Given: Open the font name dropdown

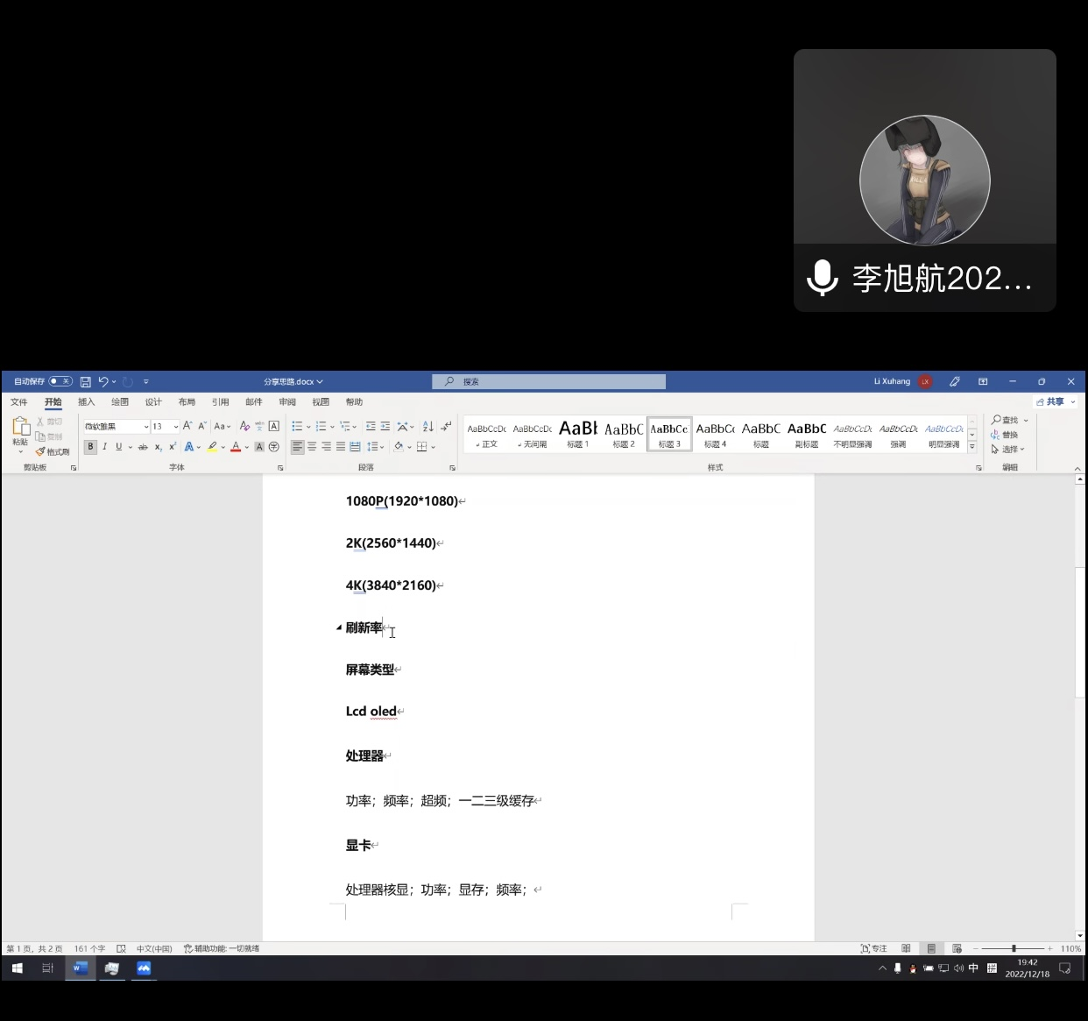Looking at the screenshot, I should click(x=145, y=427).
